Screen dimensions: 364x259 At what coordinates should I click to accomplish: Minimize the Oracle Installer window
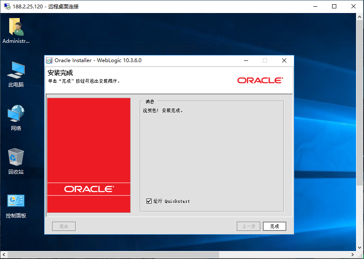click(x=246, y=60)
